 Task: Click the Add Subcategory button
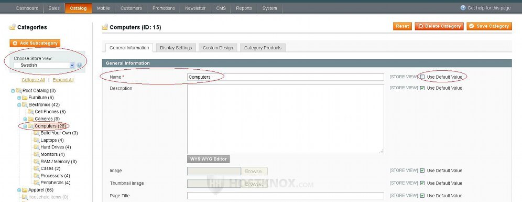pyautogui.click(x=35, y=44)
